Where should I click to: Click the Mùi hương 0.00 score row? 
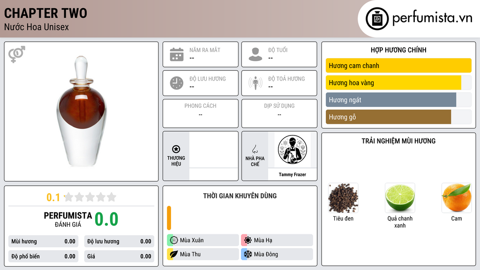[x=44, y=241]
